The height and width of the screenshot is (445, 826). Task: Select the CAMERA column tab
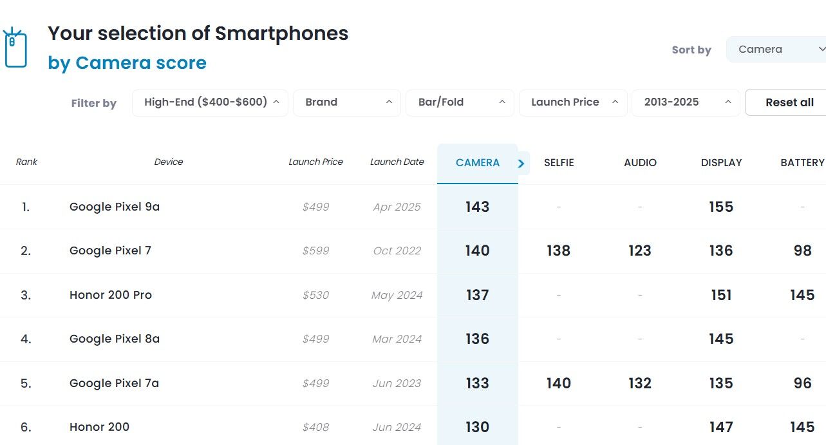pyautogui.click(x=477, y=163)
